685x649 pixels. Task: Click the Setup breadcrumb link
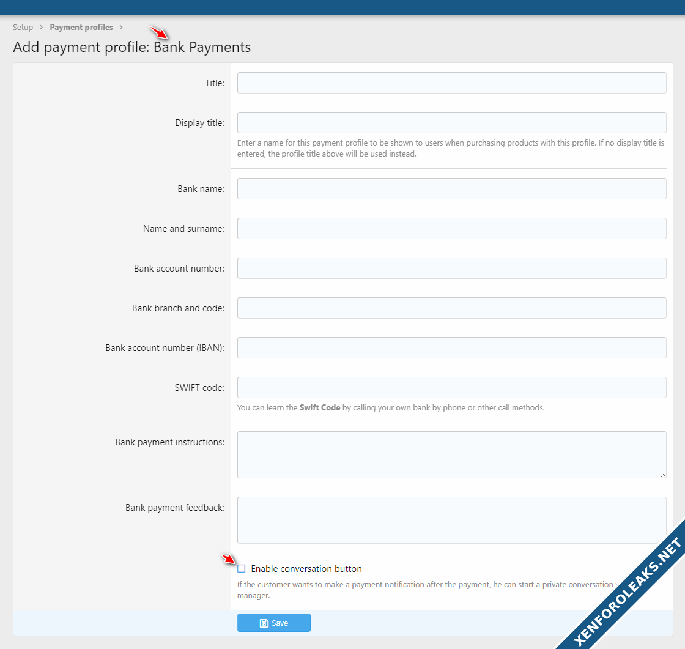click(23, 28)
